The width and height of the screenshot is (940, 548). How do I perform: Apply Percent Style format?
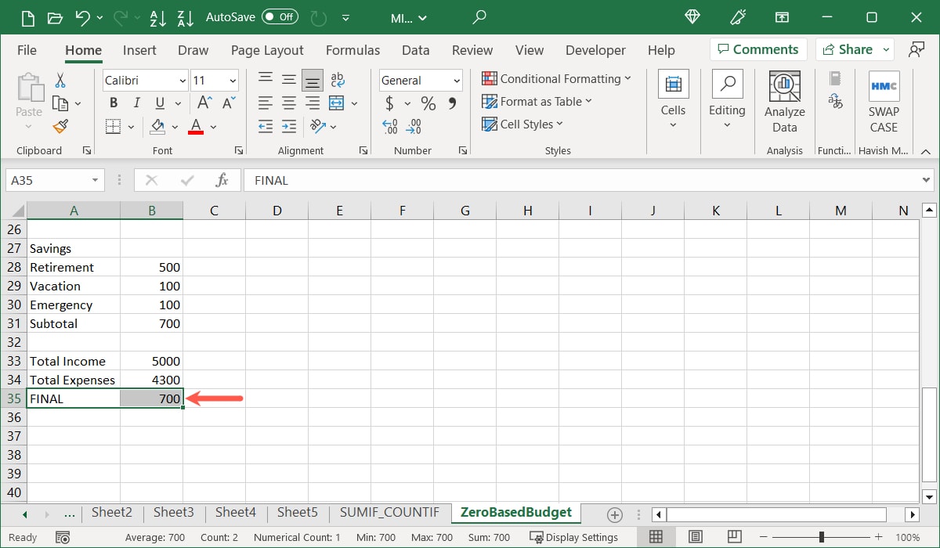(x=428, y=103)
